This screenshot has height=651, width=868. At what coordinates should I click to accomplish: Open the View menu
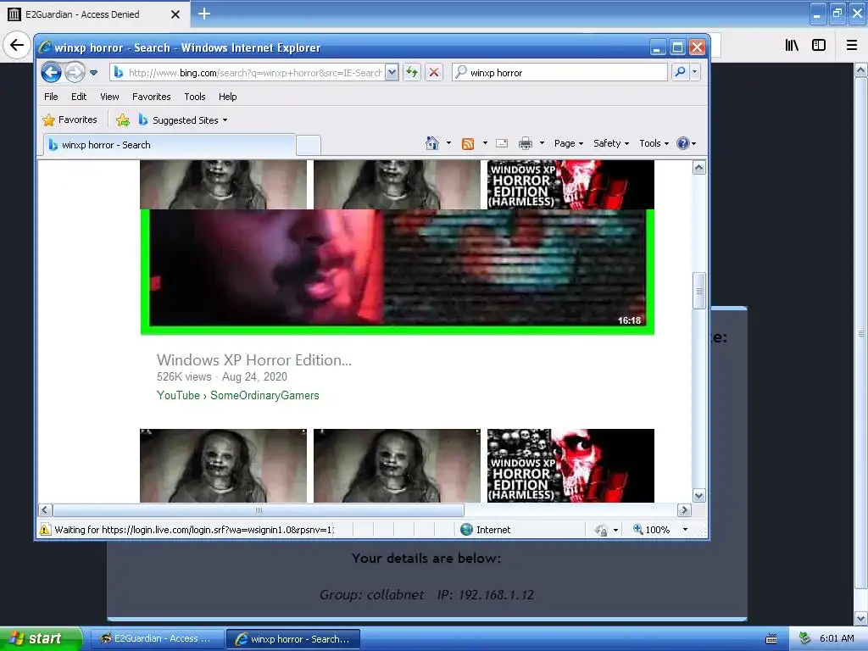click(109, 97)
